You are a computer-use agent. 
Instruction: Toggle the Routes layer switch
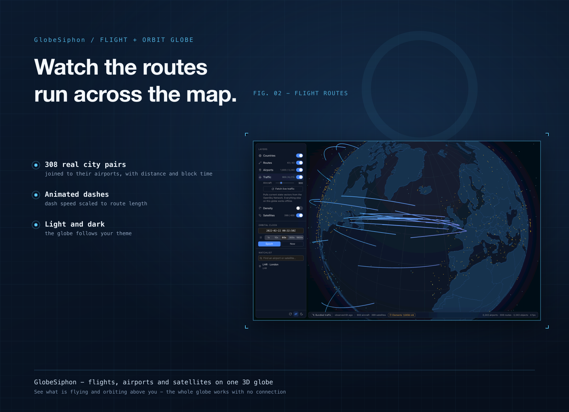pos(299,163)
